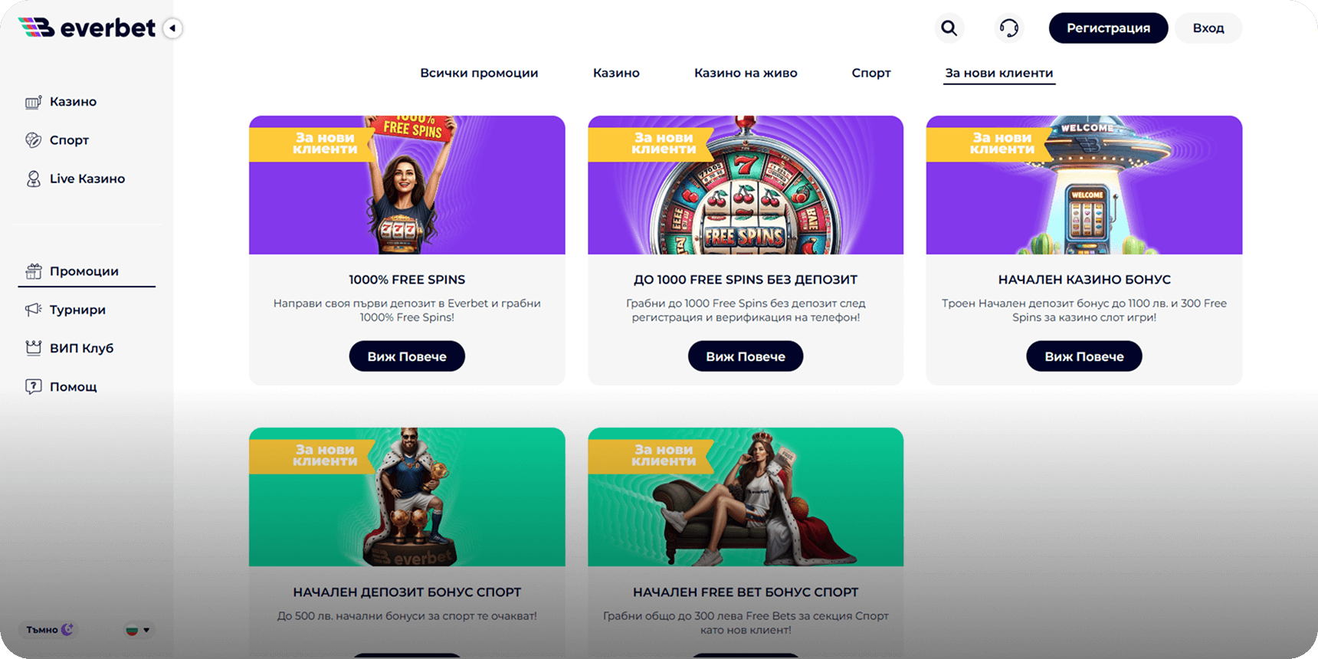The height and width of the screenshot is (659, 1318).
Task: Open the Спорт ball icon in the sidebar
Action: pyautogui.click(x=33, y=140)
